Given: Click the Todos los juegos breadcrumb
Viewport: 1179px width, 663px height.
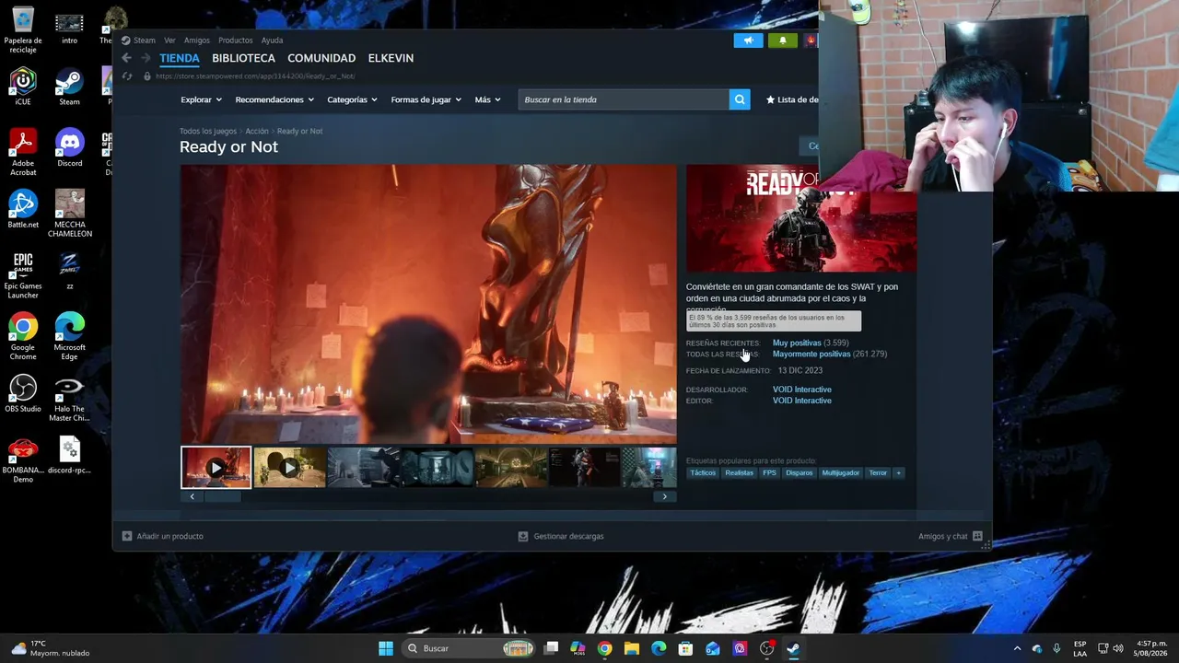Looking at the screenshot, I should [x=208, y=131].
